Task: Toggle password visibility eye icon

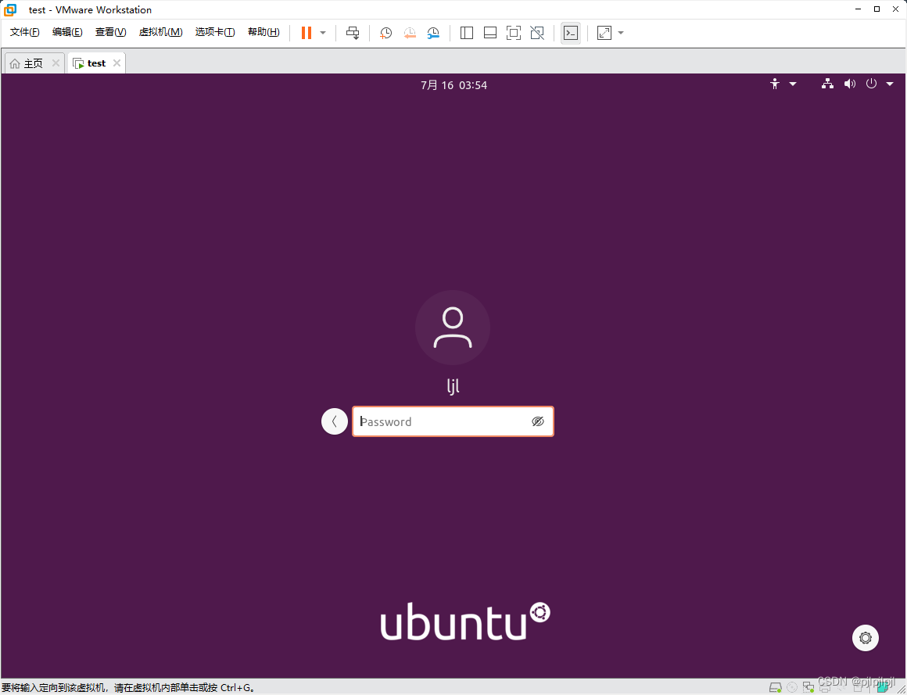Action: (x=538, y=421)
